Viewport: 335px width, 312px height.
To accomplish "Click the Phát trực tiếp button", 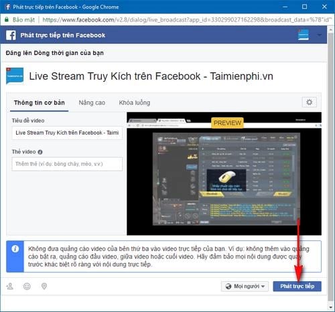I will coord(297,287).
